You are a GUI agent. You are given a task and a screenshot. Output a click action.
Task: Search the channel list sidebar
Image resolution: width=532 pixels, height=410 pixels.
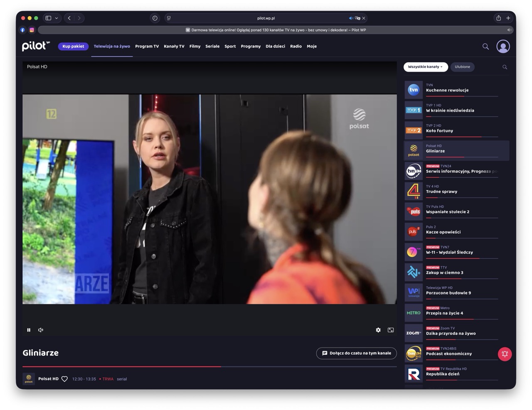pos(505,67)
